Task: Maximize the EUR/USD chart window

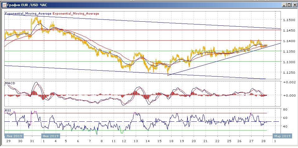Action: pyautogui.click(x=289, y=5)
